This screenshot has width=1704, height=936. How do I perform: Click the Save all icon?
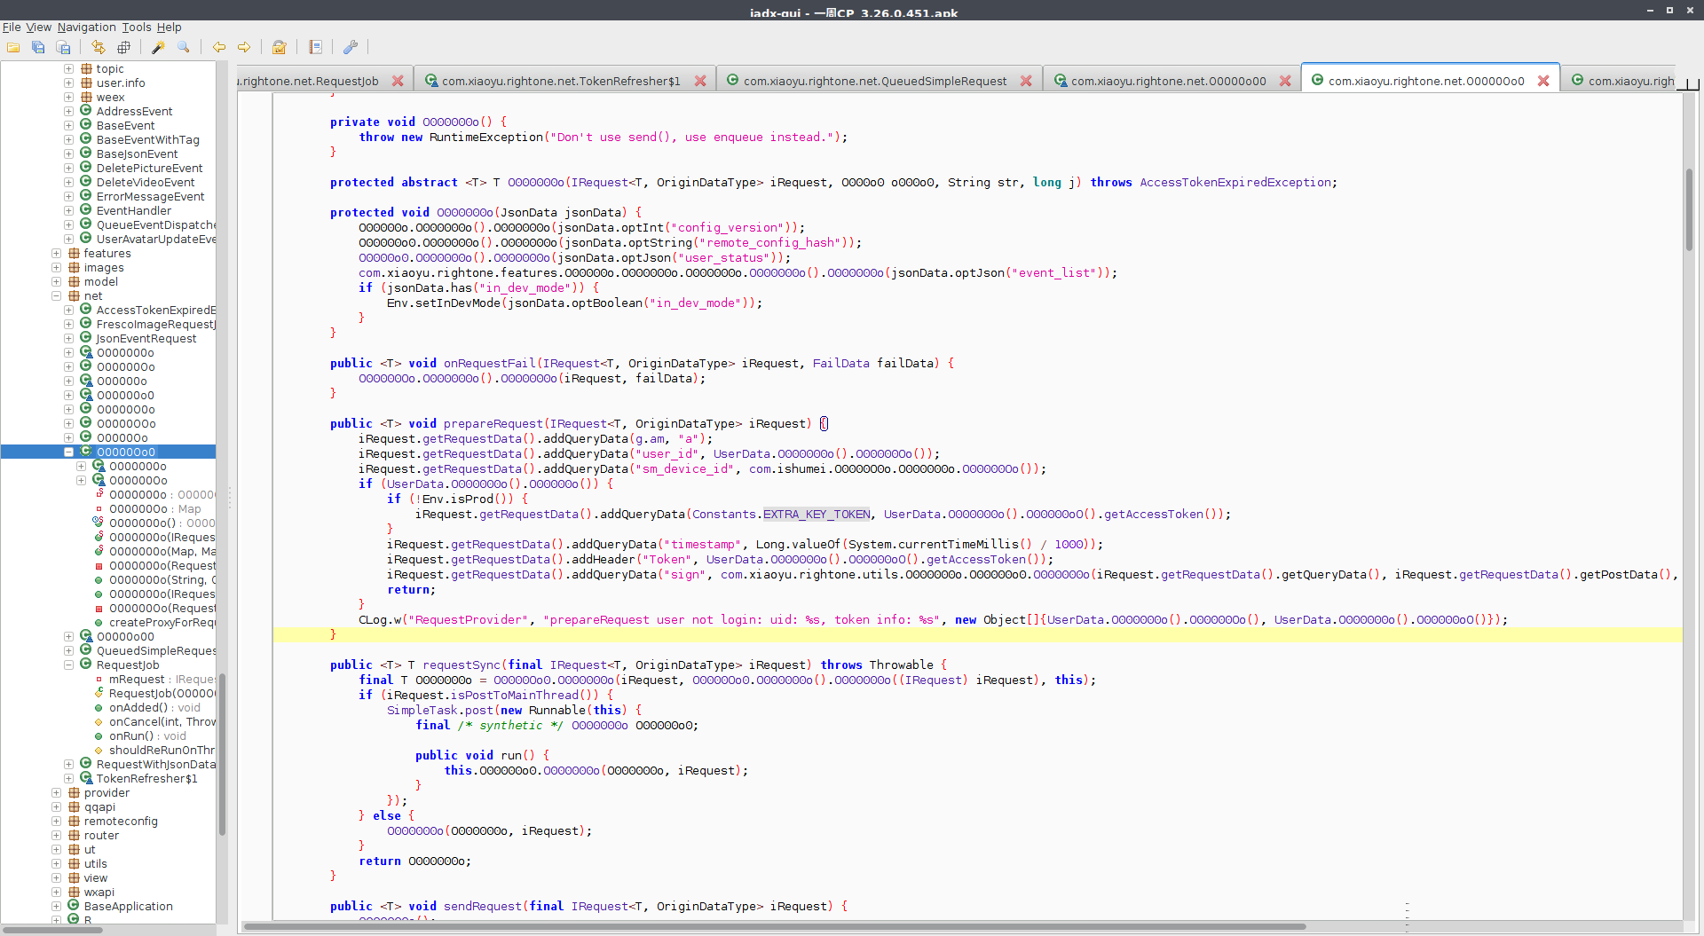coord(38,47)
